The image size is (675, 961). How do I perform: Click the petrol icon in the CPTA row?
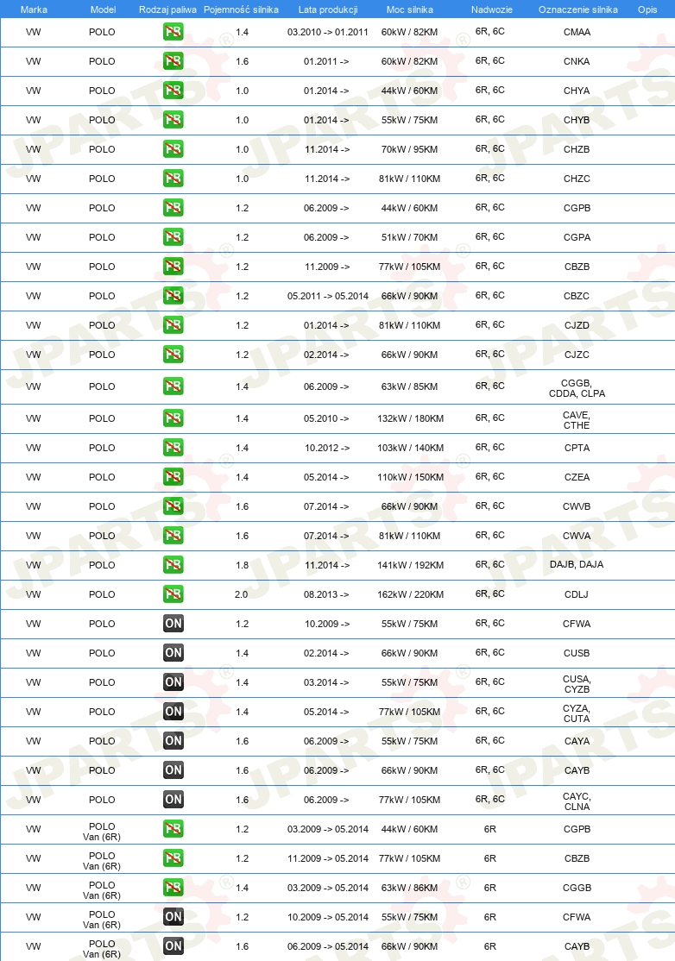[173, 448]
